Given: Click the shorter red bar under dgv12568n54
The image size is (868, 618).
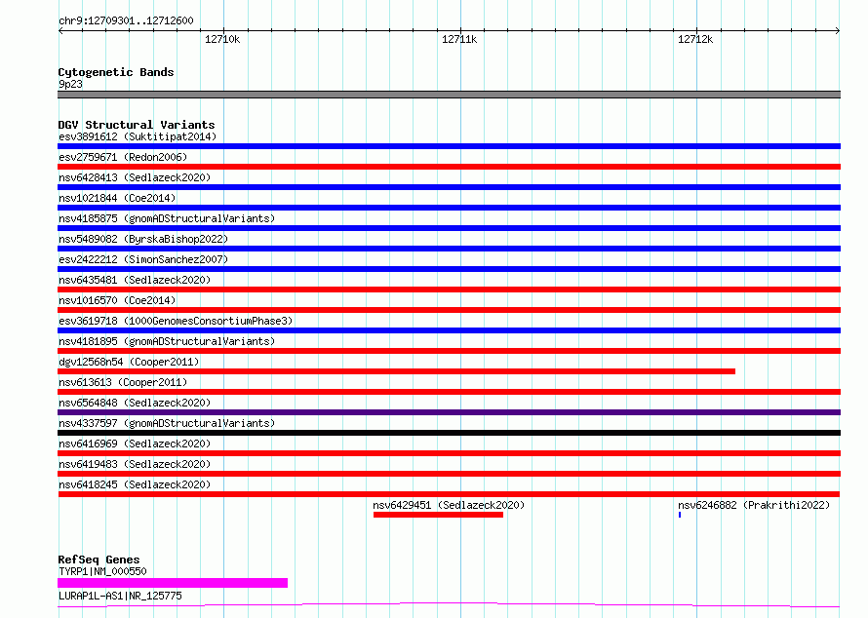Looking at the screenshot, I should click(x=396, y=371).
